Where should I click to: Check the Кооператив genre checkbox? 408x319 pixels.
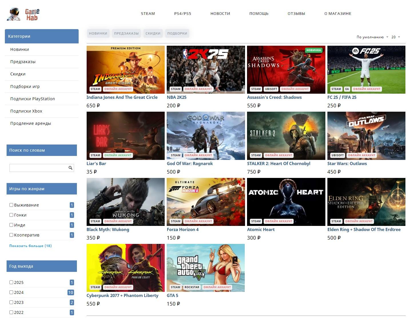pyautogui.click(x=11, y=235)
